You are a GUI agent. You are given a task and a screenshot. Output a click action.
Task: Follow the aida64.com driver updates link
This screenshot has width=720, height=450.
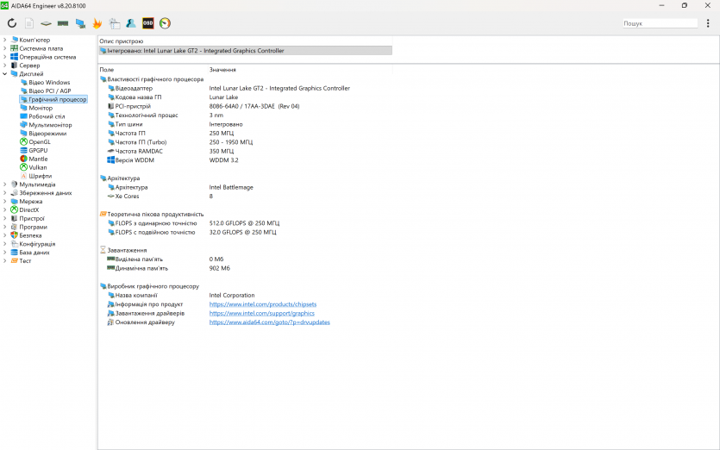pos(269,322)
